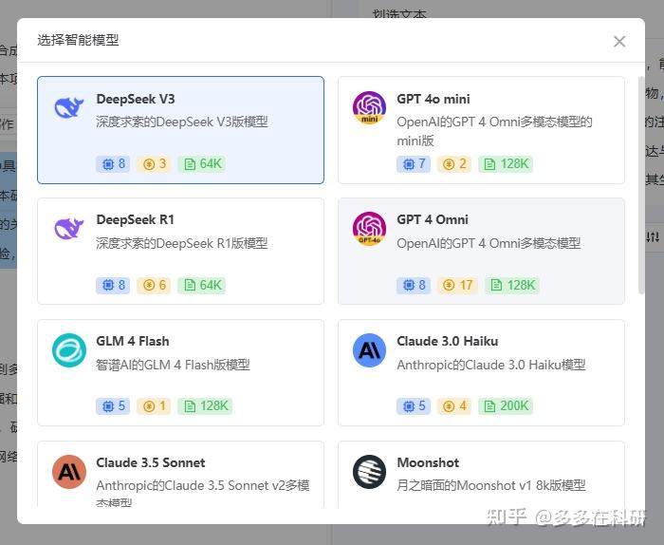
Task: Click the GPT 4o mini logo icon
Action: pos(369,107)
